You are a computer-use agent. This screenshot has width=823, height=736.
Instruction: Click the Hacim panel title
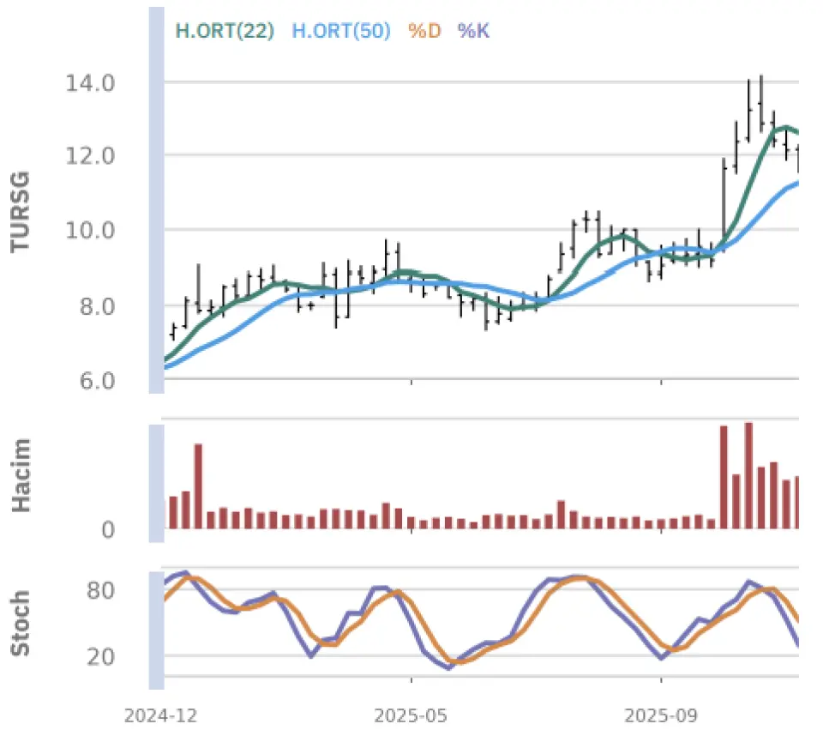[x=21, y=474]
